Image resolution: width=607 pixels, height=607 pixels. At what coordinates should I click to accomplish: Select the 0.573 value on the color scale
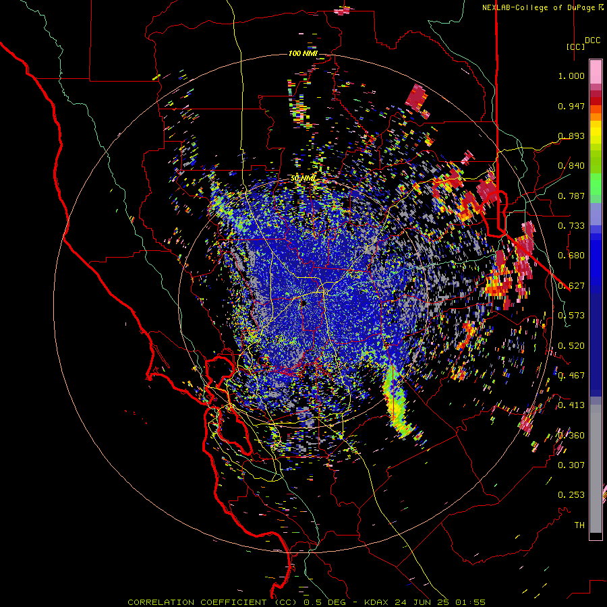click(571, 316)
